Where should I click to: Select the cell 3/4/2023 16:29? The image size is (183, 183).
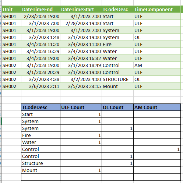pos(41,51)
